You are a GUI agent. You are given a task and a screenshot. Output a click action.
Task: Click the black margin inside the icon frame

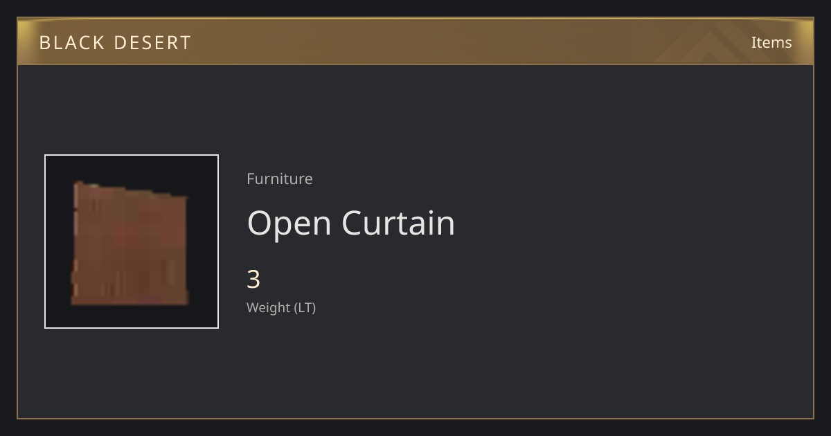[58, 242]
